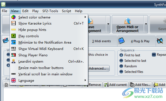Click the Add current button
The height and width of the screenshot is (101, 166).
116,85
